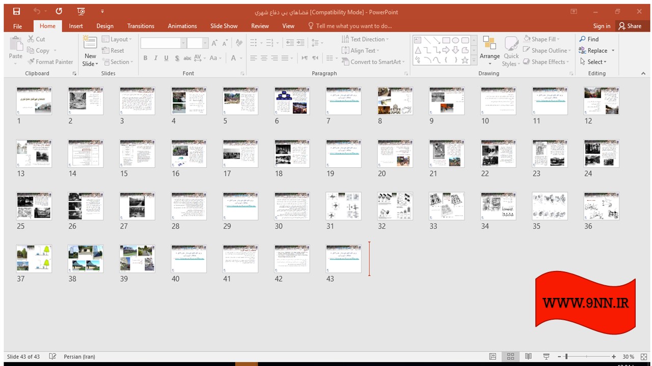Click the Redo/Repeat icon in title bar
Image resolution: width=652 pixels, height=366 pixels.
tap(59, 11)
